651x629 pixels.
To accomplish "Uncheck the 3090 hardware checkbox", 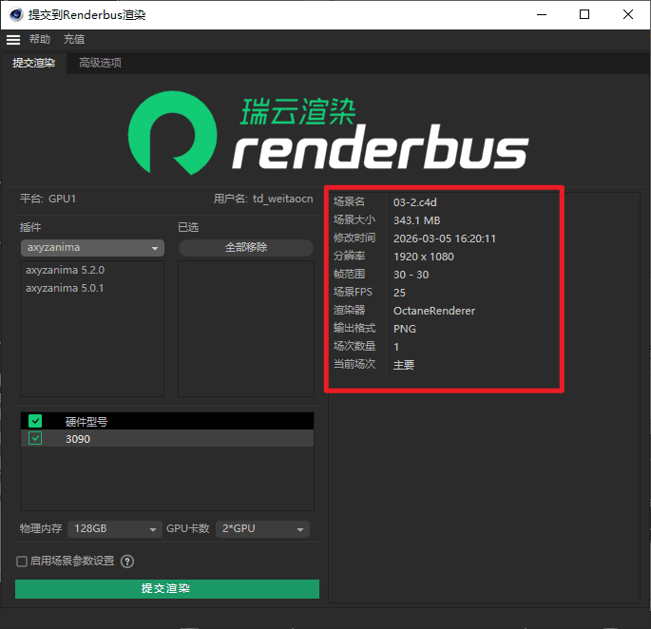I will (x=35, y=438).
